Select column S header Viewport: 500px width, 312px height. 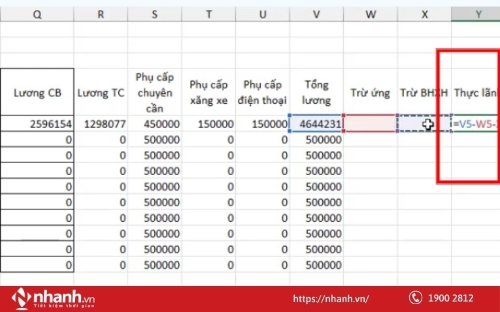pos(154,14)
